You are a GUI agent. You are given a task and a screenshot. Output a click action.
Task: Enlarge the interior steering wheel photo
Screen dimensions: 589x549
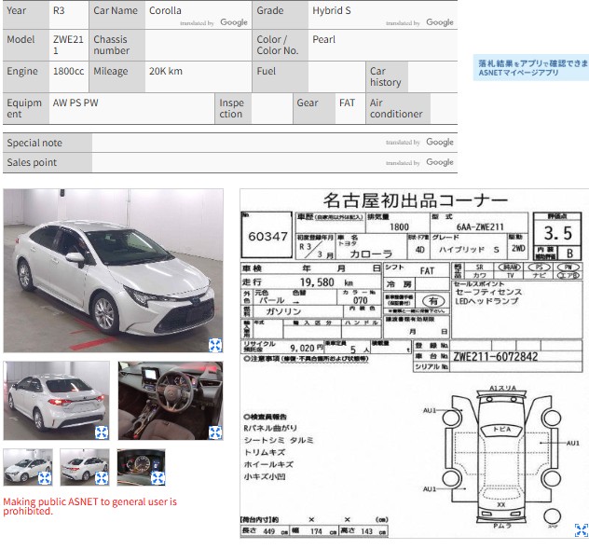tap(215, 432)
